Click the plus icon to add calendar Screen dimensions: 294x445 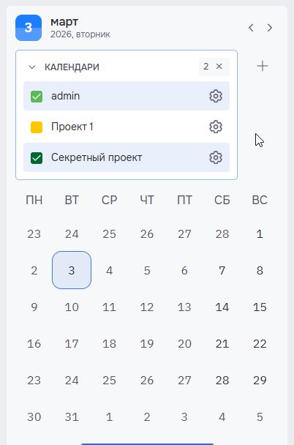263,66
